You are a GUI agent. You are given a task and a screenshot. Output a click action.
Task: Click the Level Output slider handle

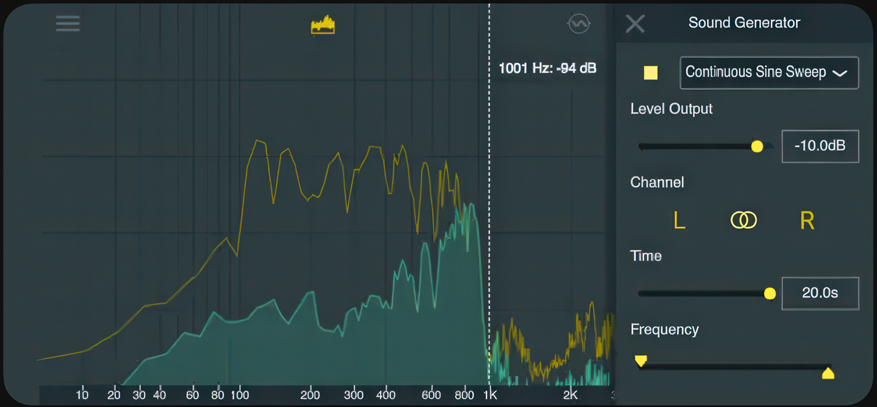(757, 146)
